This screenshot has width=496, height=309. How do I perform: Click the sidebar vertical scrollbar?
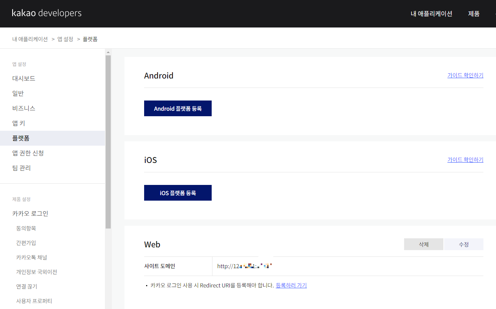(108, 142)
